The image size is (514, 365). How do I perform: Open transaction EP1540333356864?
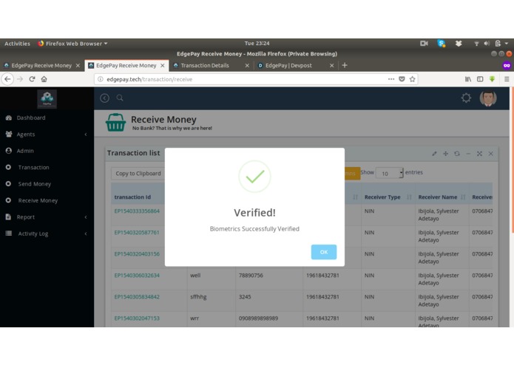[137, 211]
